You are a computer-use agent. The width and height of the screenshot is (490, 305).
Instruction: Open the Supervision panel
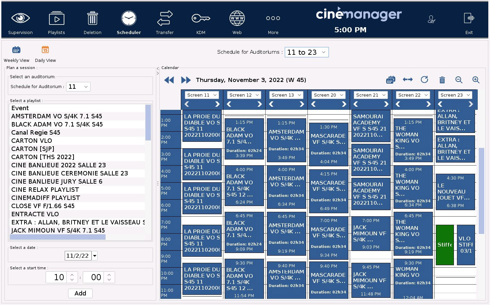click(x=20, y=21)
